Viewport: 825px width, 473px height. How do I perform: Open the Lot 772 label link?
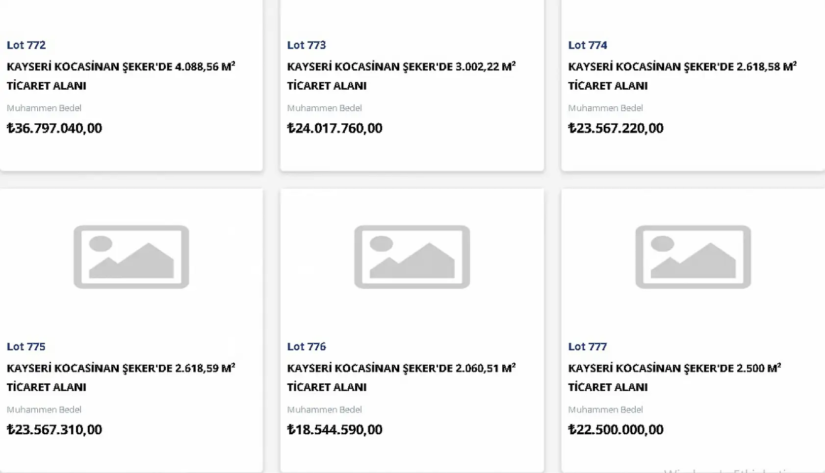coord(26,45)
